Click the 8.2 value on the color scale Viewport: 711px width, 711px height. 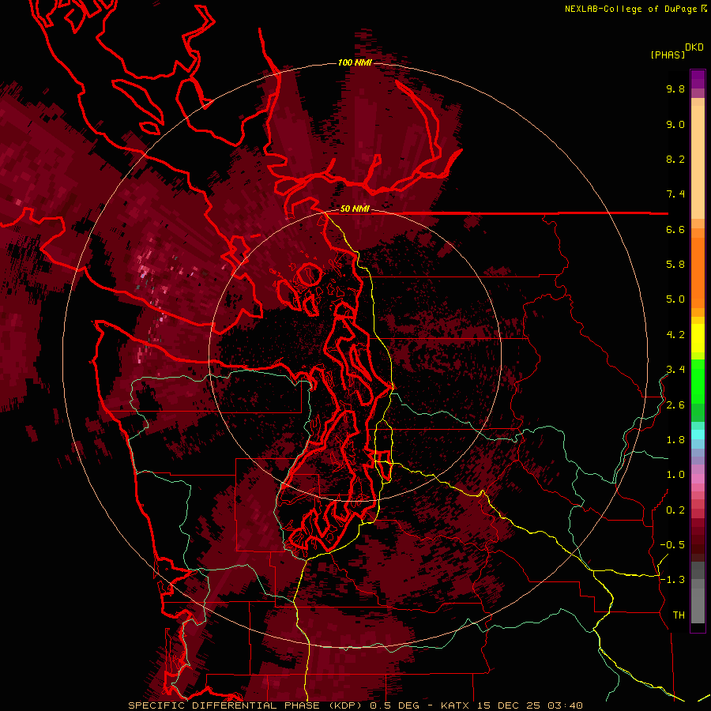(x=675, y=159)
